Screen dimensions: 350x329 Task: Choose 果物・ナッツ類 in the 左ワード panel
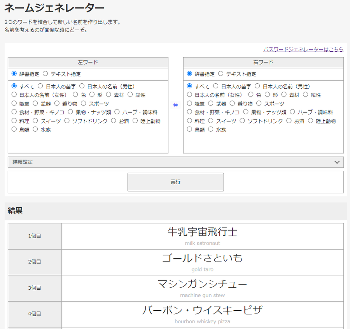[x=70, y=111]
